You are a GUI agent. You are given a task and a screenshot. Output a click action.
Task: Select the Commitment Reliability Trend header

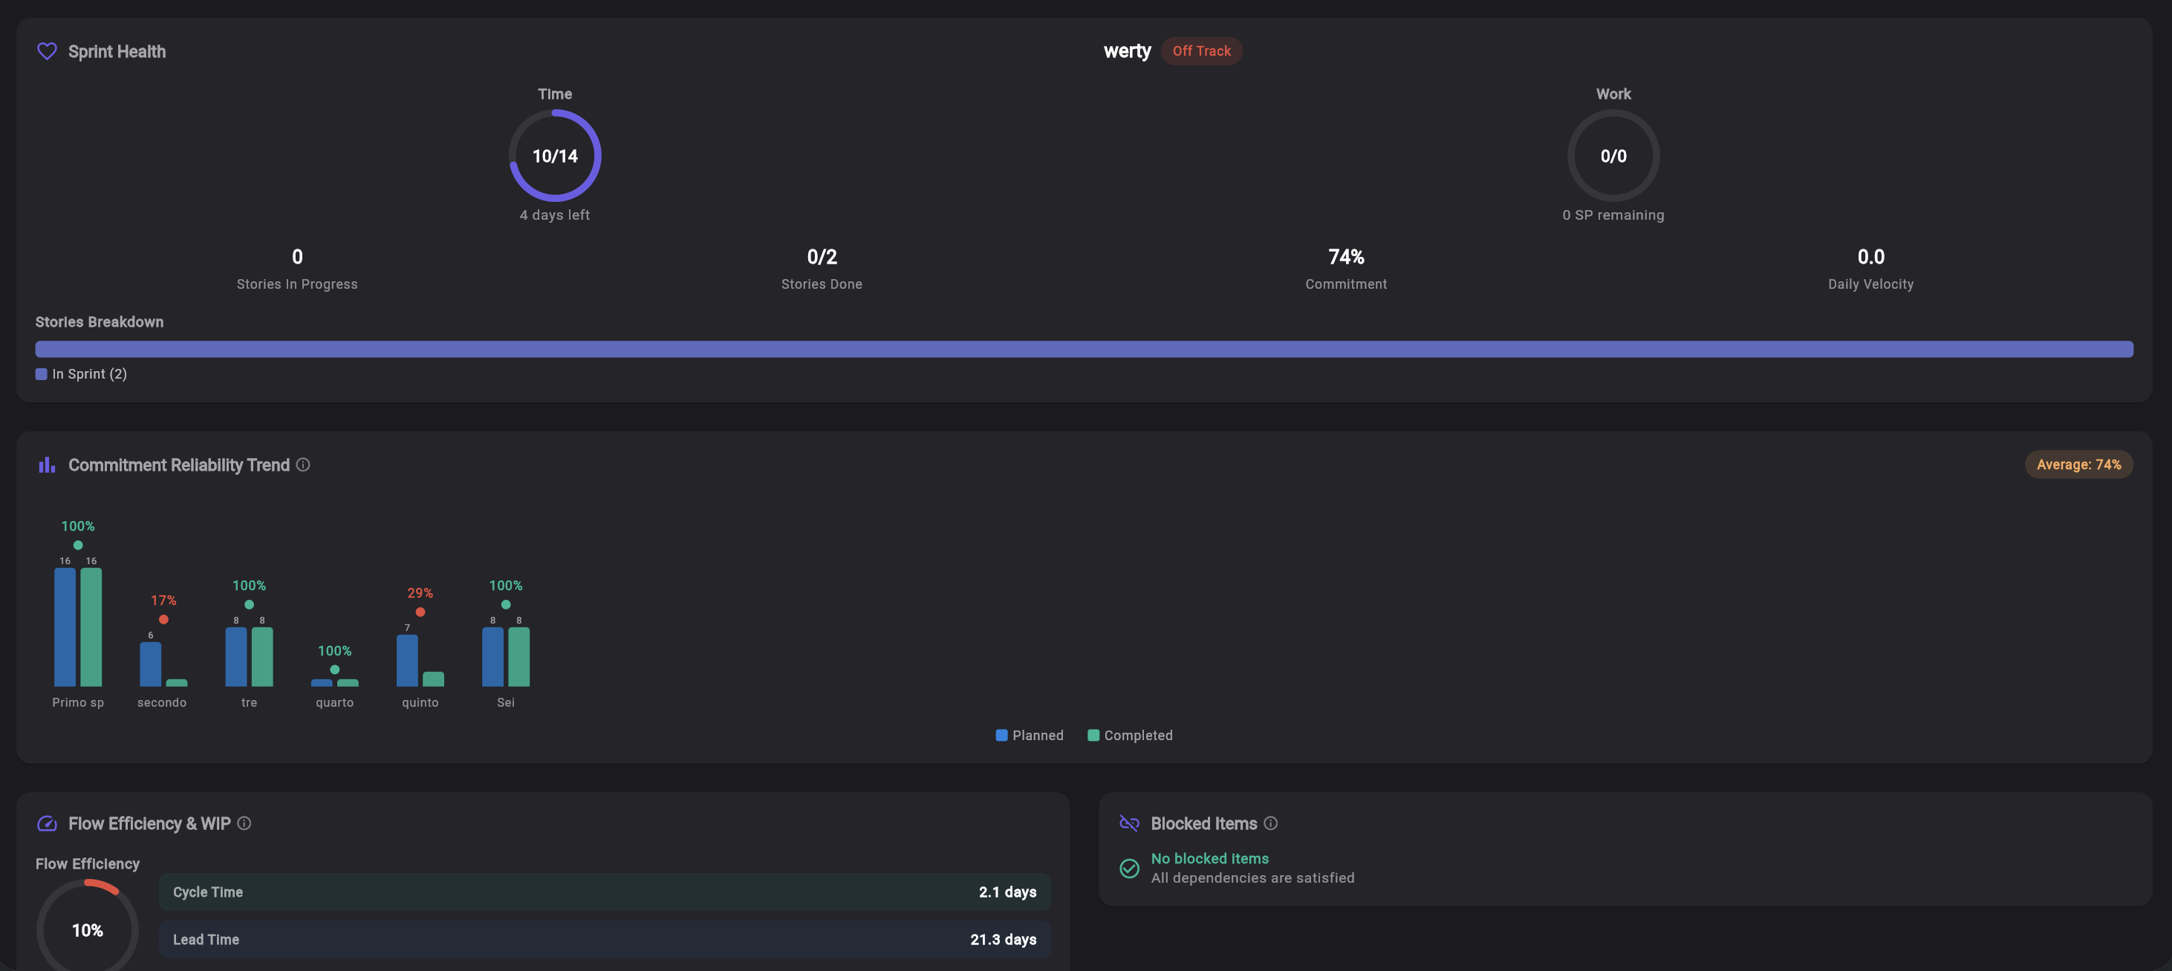179,465
